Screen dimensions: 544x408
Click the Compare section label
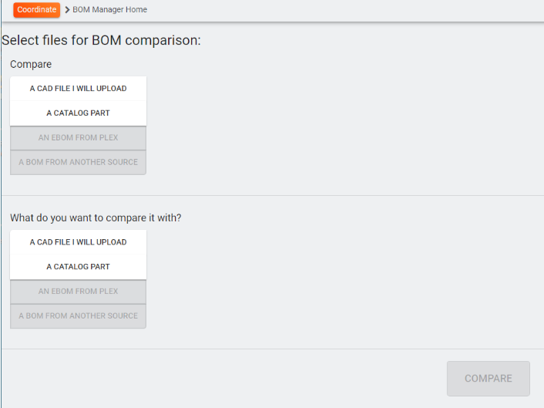pyautogui.click(x=31, y=64)
